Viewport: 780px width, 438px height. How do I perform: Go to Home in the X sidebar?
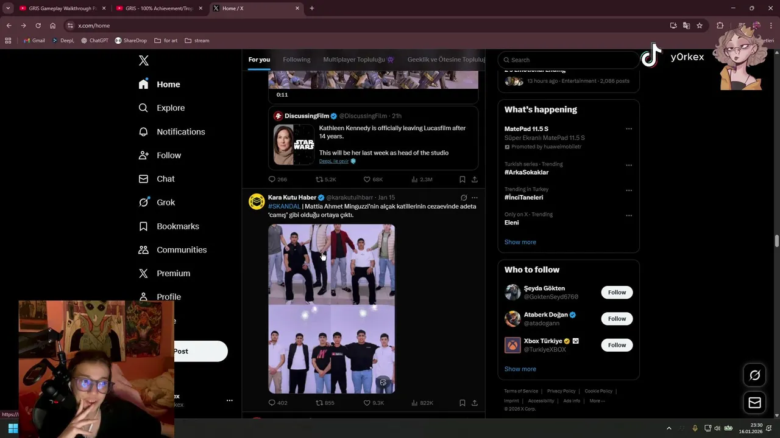(x=160, y=85)
